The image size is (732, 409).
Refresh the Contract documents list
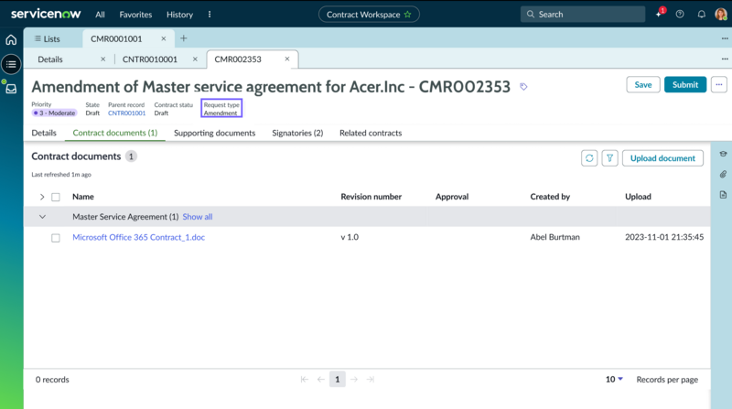589,158
